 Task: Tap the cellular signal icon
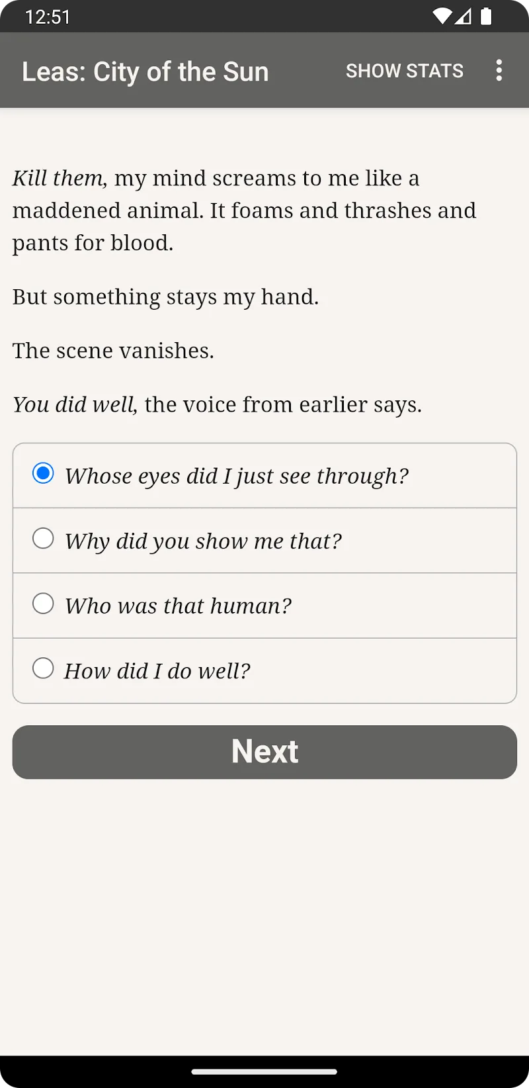point(464,17)
